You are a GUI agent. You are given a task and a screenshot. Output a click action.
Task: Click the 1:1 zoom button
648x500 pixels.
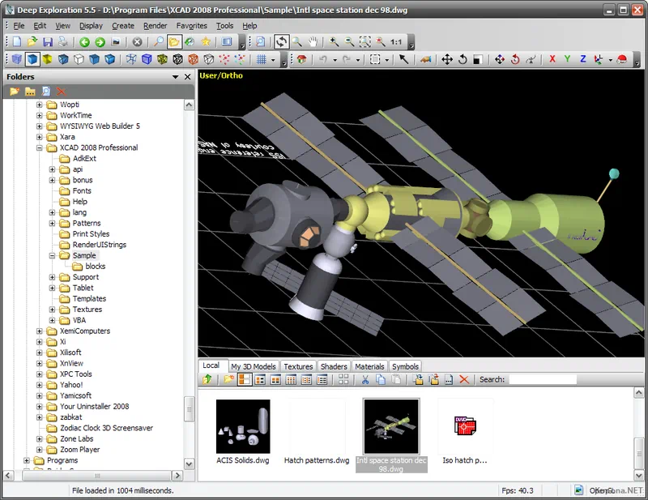point(395,42)
